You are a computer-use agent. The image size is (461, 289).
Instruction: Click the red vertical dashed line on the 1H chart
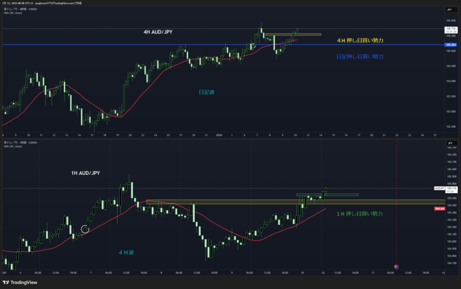[396, 202]
